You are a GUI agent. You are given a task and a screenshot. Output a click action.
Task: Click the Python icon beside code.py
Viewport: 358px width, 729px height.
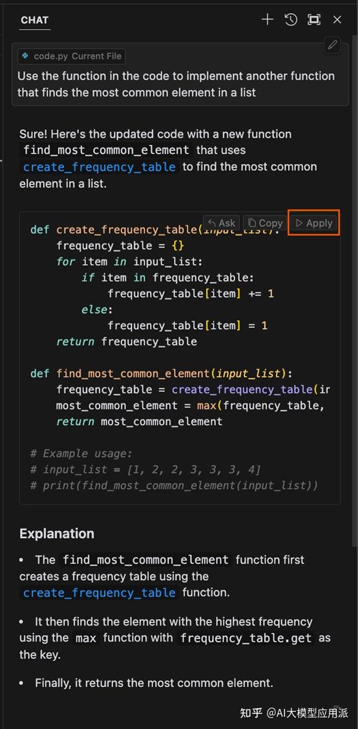pos(26,56)
